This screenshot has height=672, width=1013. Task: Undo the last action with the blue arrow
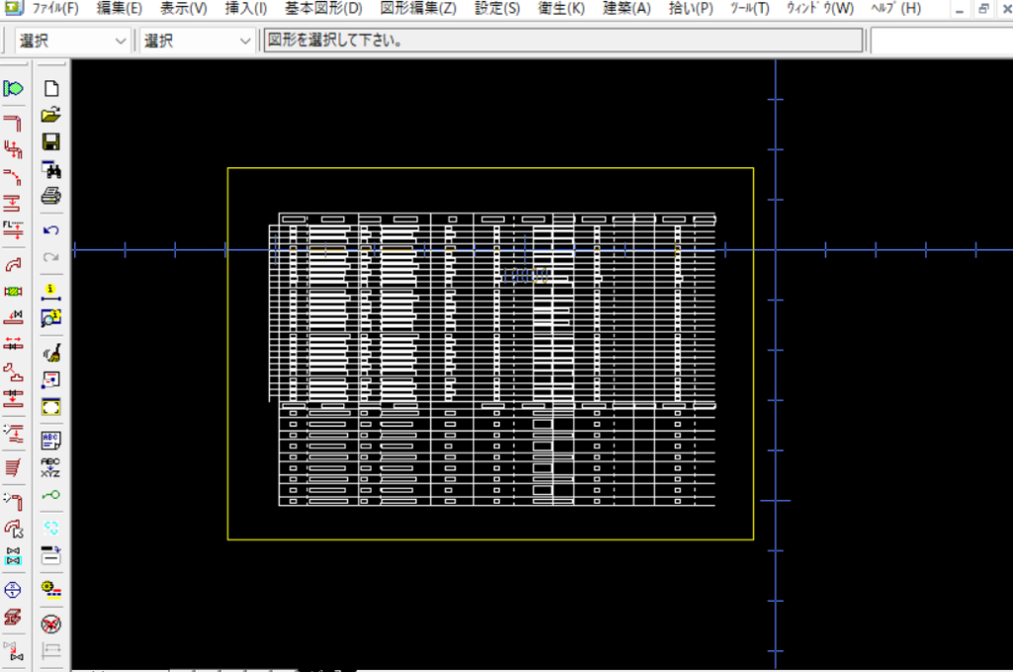point(50,231)
